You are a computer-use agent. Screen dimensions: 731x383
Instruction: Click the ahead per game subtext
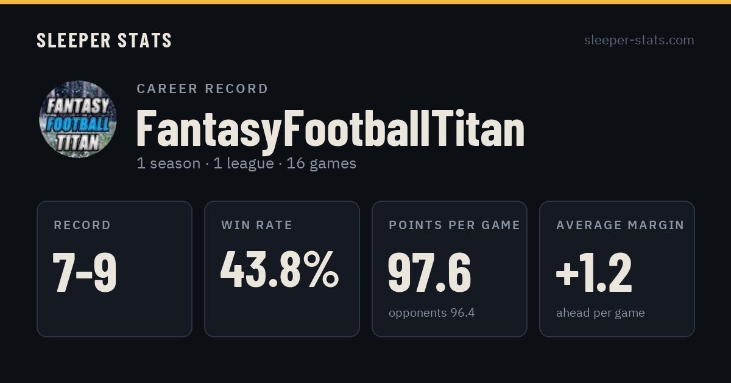[601, 313]
